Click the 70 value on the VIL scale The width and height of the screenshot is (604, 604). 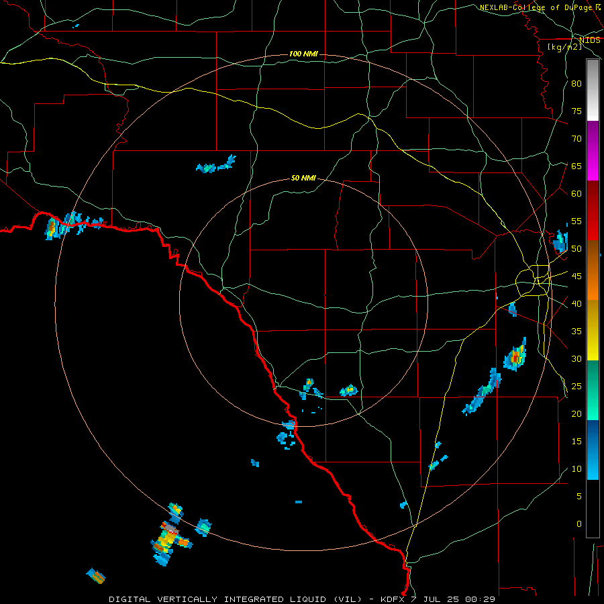pos(576,139)
